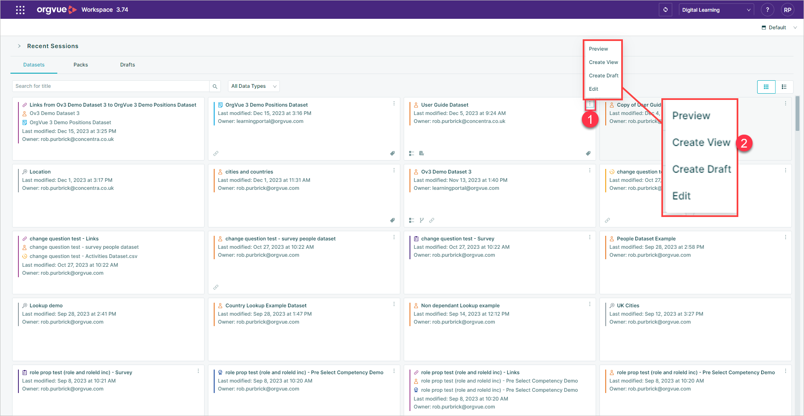Open the Lookup demo dataset

(x=46, y=306)
